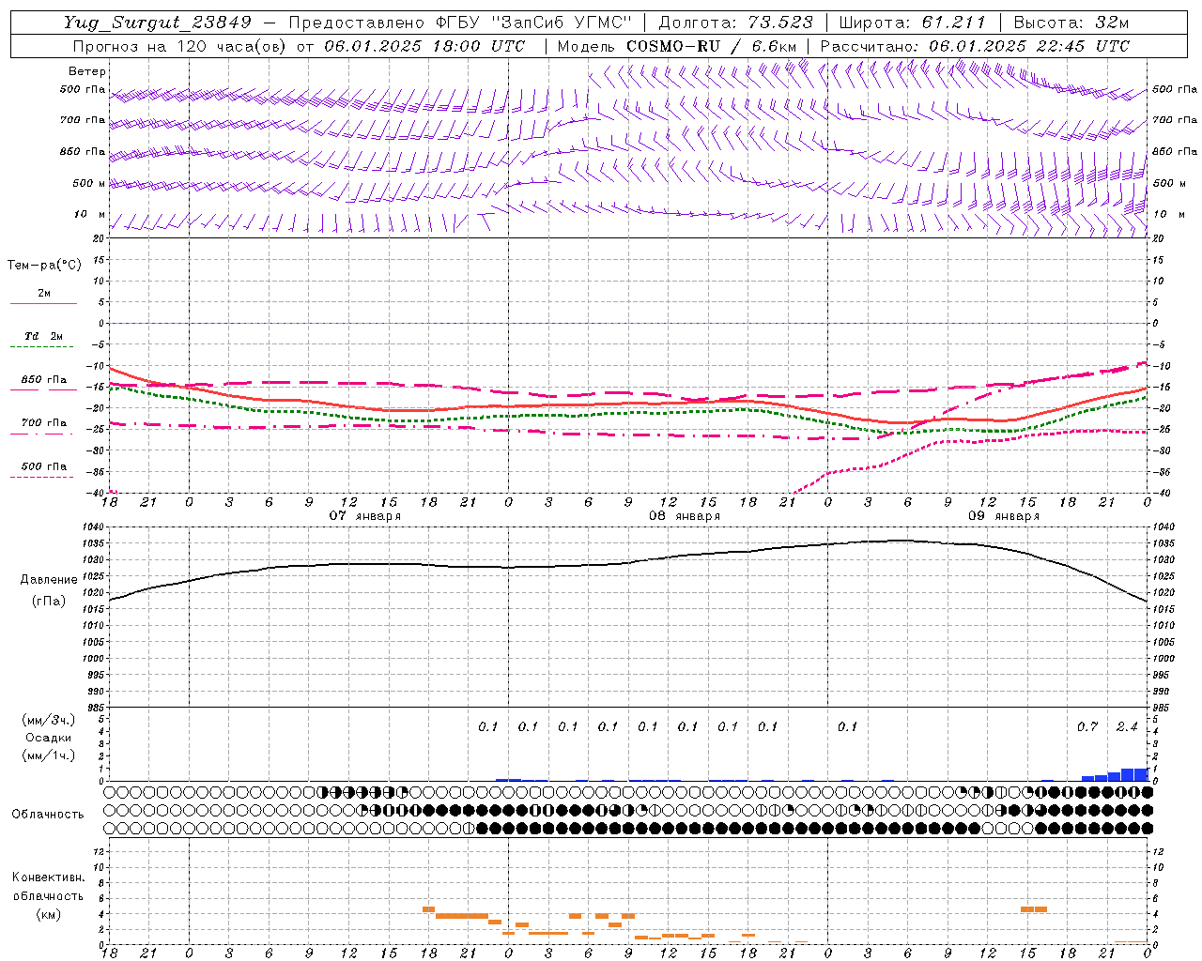Click the forecast start time 06.01.2025 18:00 UTC
The height and width of the screenshot is (961, 1202).
click(x=424, y=46)
